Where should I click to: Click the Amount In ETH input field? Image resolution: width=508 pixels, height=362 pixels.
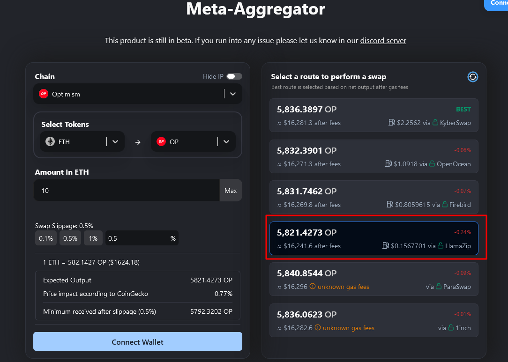click(x=122, y=190)
